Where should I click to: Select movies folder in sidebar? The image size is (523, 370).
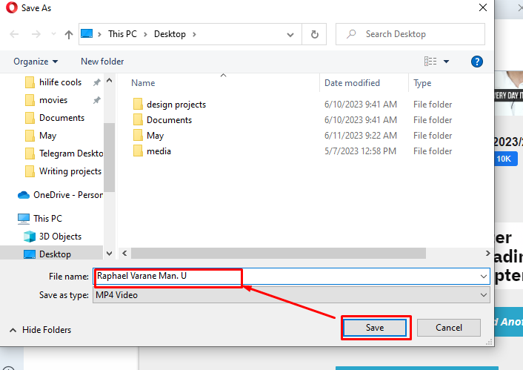click(53, 100)
